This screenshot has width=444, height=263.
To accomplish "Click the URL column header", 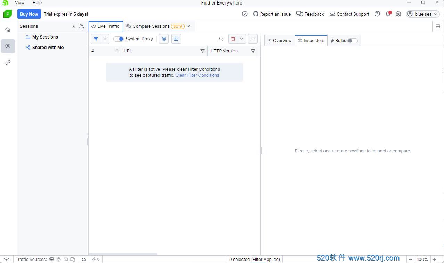I will 164,51.
